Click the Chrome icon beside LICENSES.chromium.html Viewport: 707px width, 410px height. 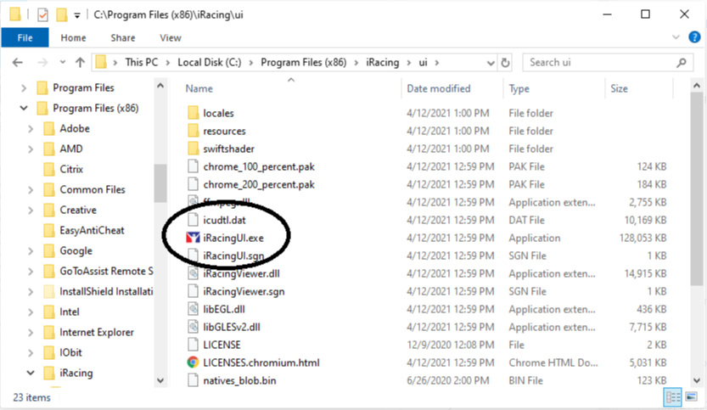[193, 362]
